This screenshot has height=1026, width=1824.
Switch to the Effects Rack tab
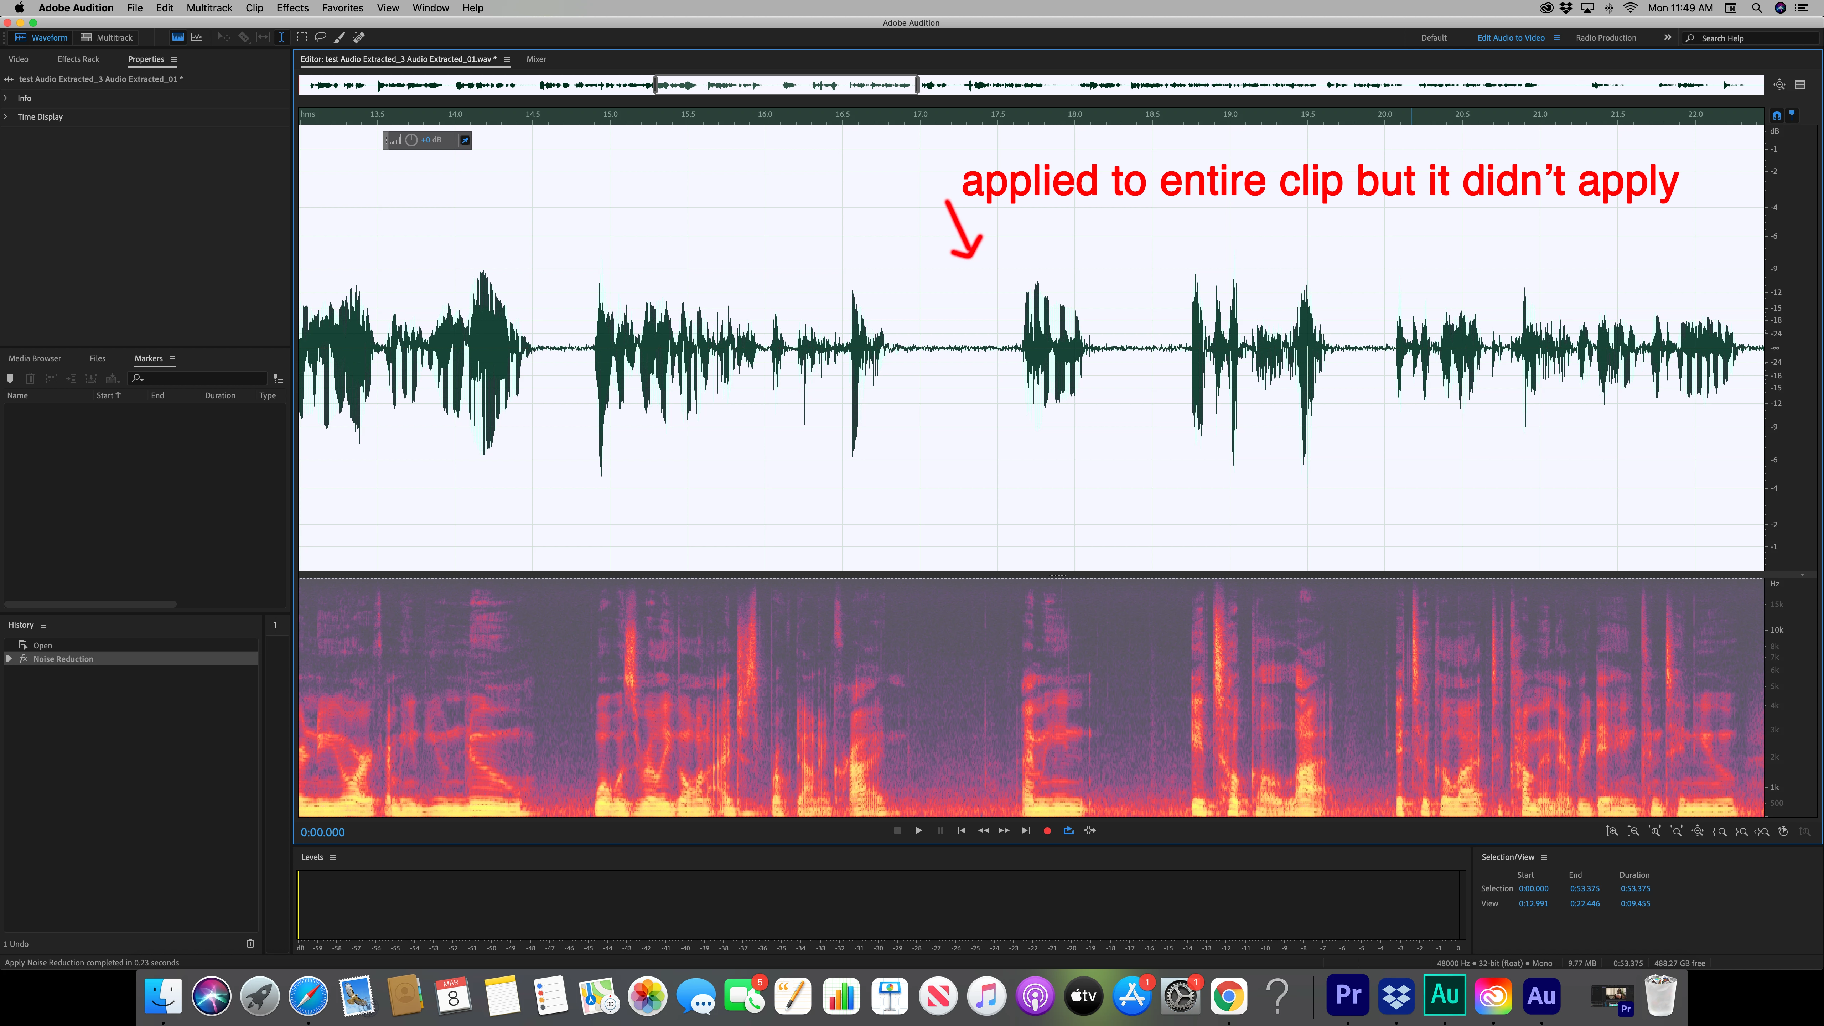[x=78, y=59]
